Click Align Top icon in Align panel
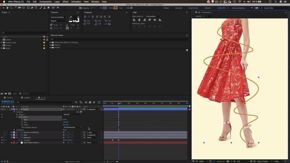The image size is (290, 163). (x=150, y=20)
